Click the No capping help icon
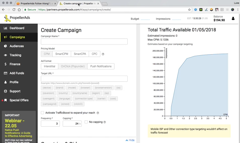This screenshot has height=143, width=240. pyautogui.click(x=105, y=122)
